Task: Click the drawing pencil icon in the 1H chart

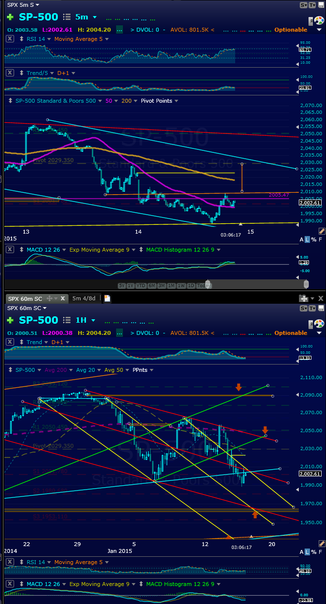Action: click(x=321, y=543)
